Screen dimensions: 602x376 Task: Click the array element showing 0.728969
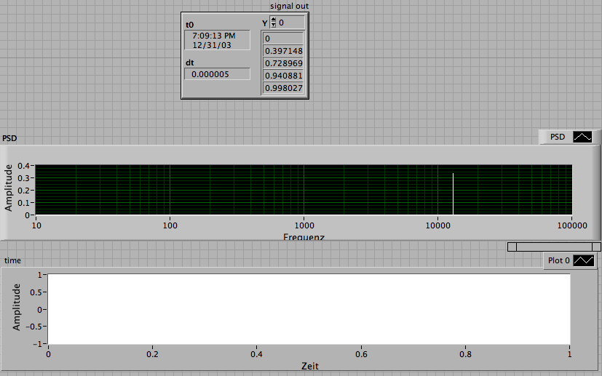(x=283, y=63)
